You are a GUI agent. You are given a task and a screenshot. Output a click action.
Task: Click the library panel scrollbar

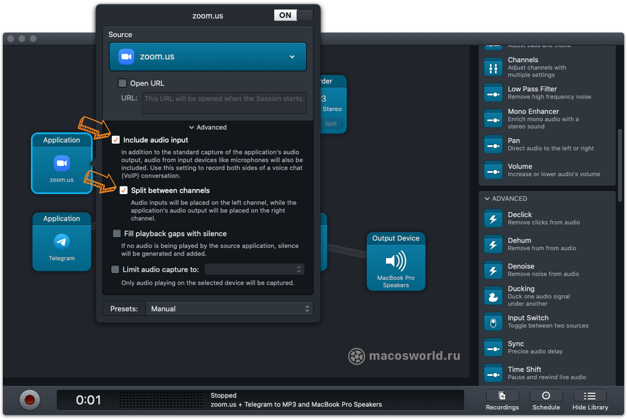coord(620,165)
